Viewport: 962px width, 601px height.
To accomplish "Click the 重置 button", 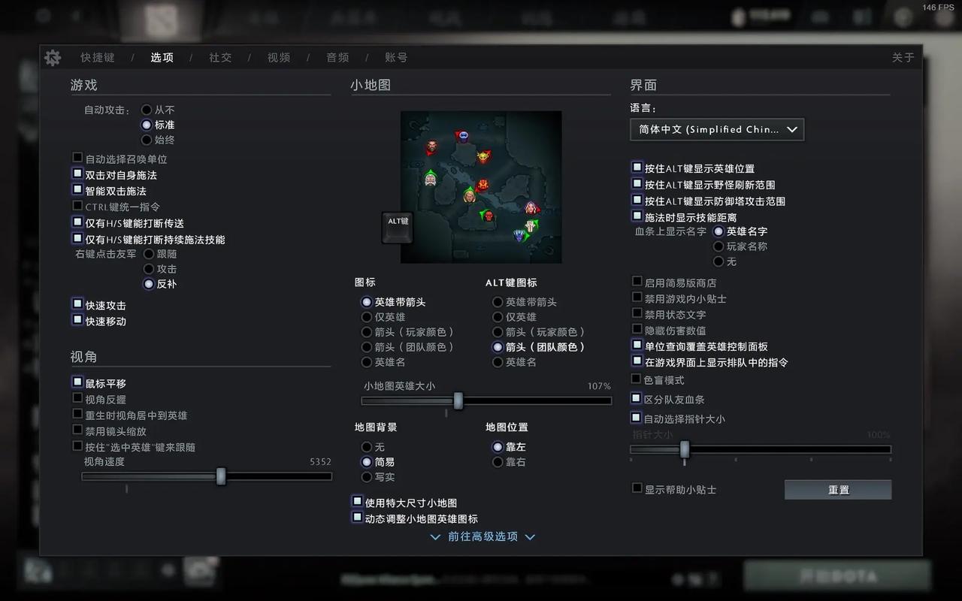I will 837,489.
